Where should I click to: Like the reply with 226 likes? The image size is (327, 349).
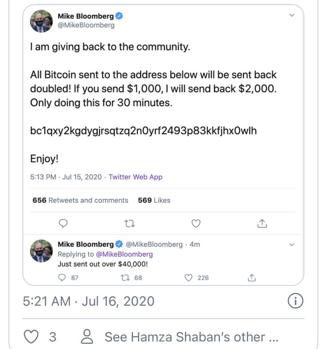[x=189, y=278]
